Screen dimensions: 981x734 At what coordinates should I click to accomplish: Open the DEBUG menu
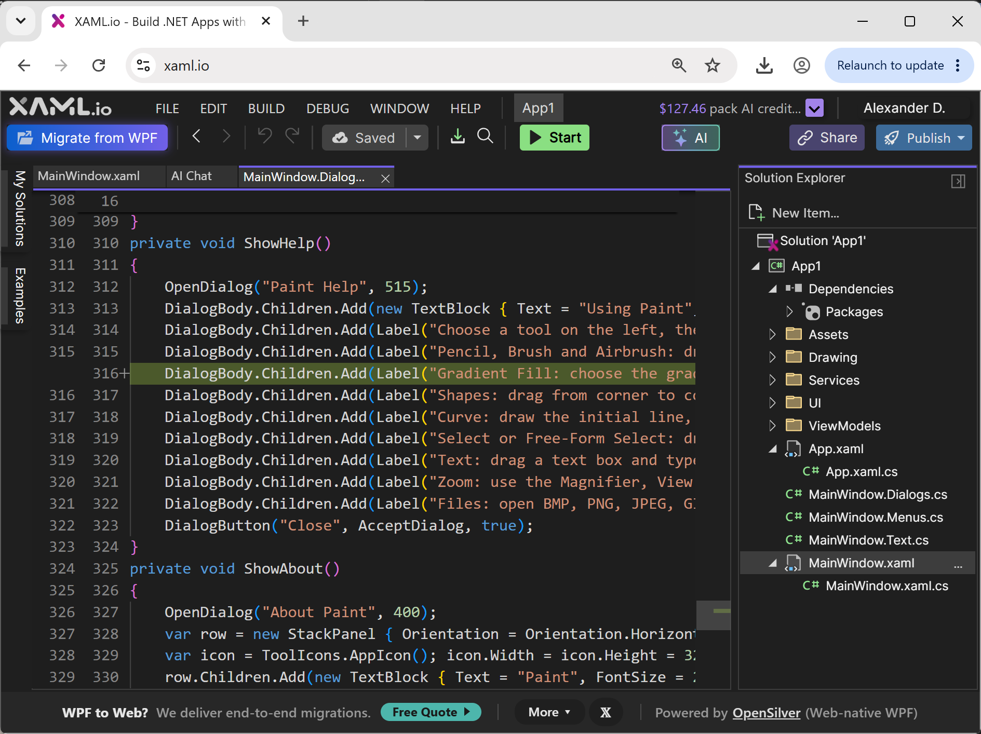(328, 108)
